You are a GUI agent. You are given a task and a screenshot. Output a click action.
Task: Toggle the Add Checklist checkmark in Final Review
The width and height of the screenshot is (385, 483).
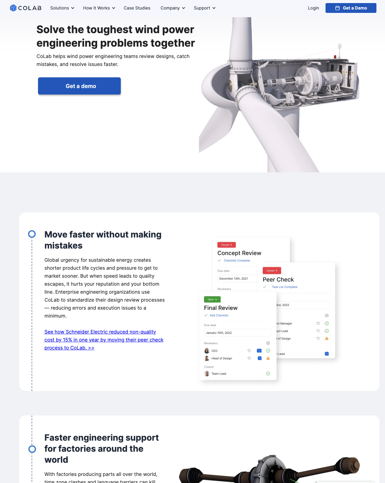tap(206, 315)
